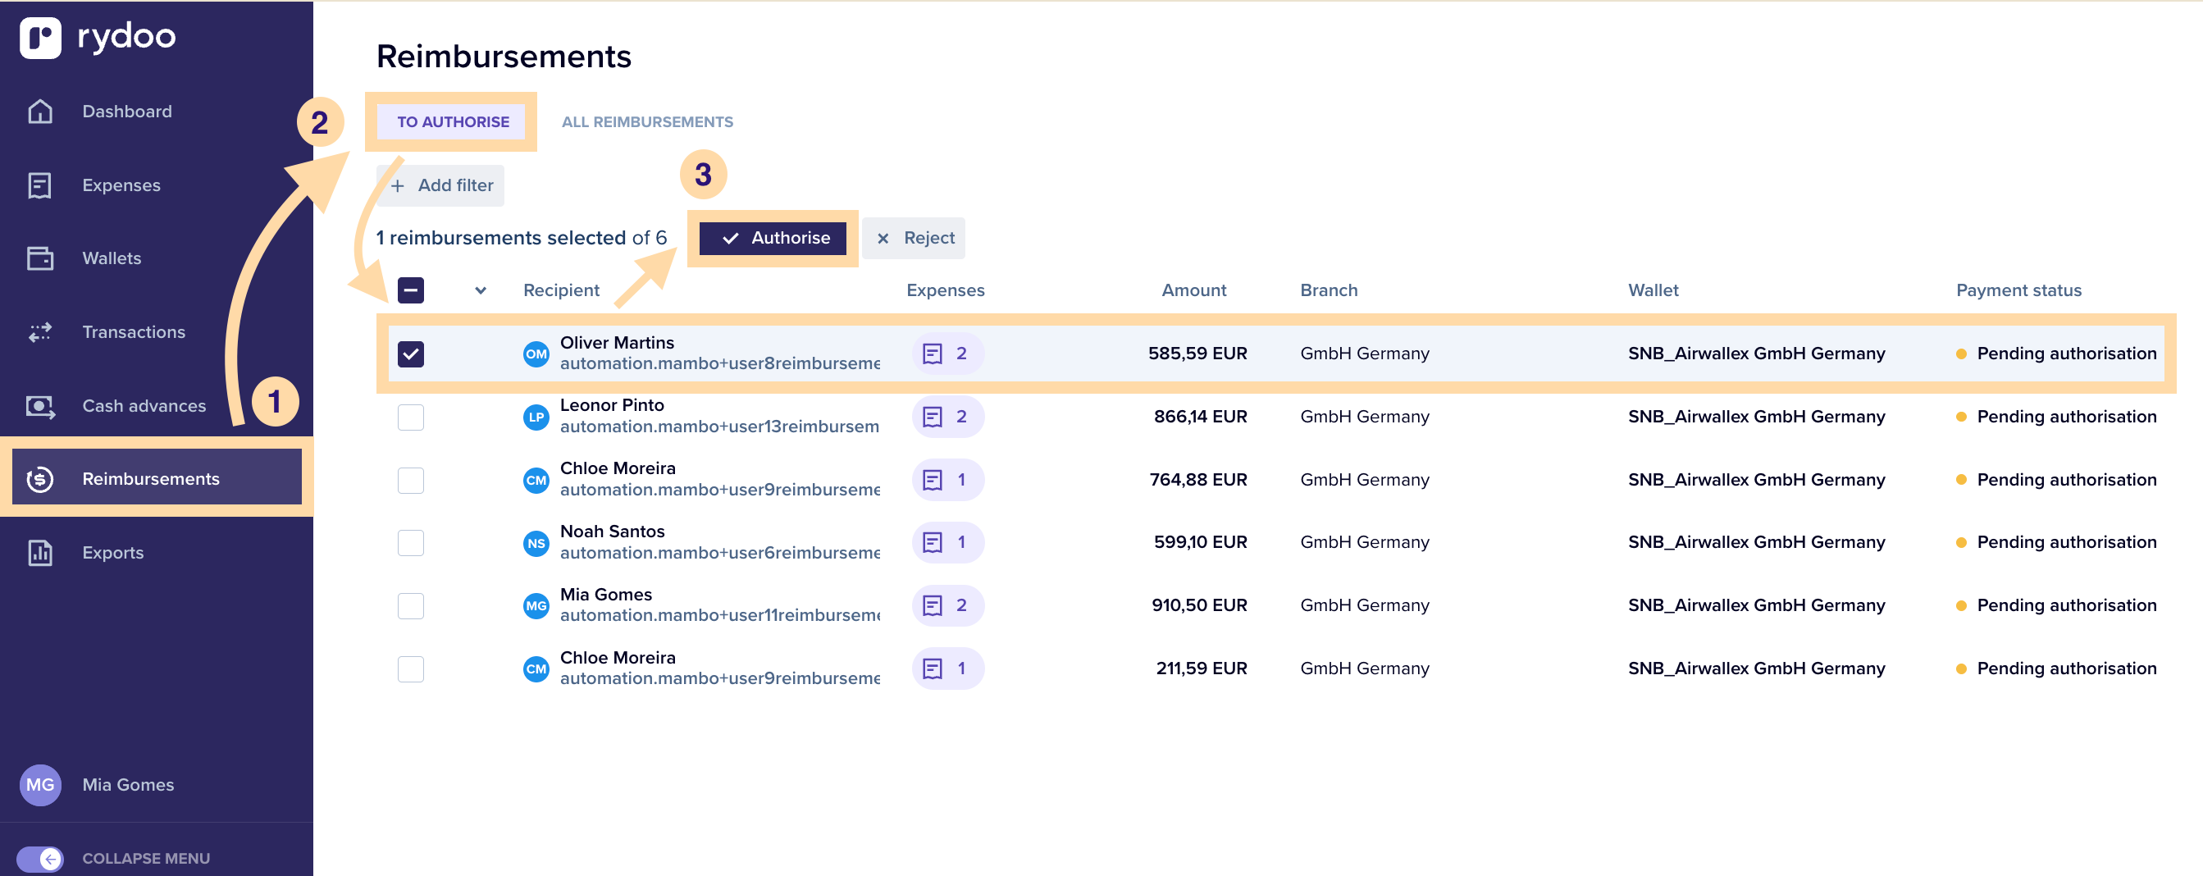Image resolution: width=2203 pixels, height=876 pixels.
Task: Click amount 599,10 EUR
Action: coord(1200,542)
